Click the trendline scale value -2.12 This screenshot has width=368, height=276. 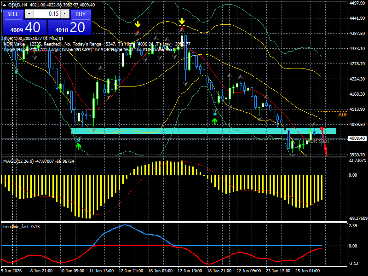click(353, 264)
